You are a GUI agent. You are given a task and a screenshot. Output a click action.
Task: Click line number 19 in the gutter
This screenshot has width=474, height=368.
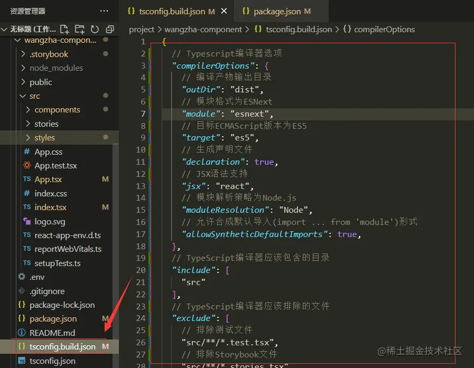pyautogui.click(x=141, y=258)
